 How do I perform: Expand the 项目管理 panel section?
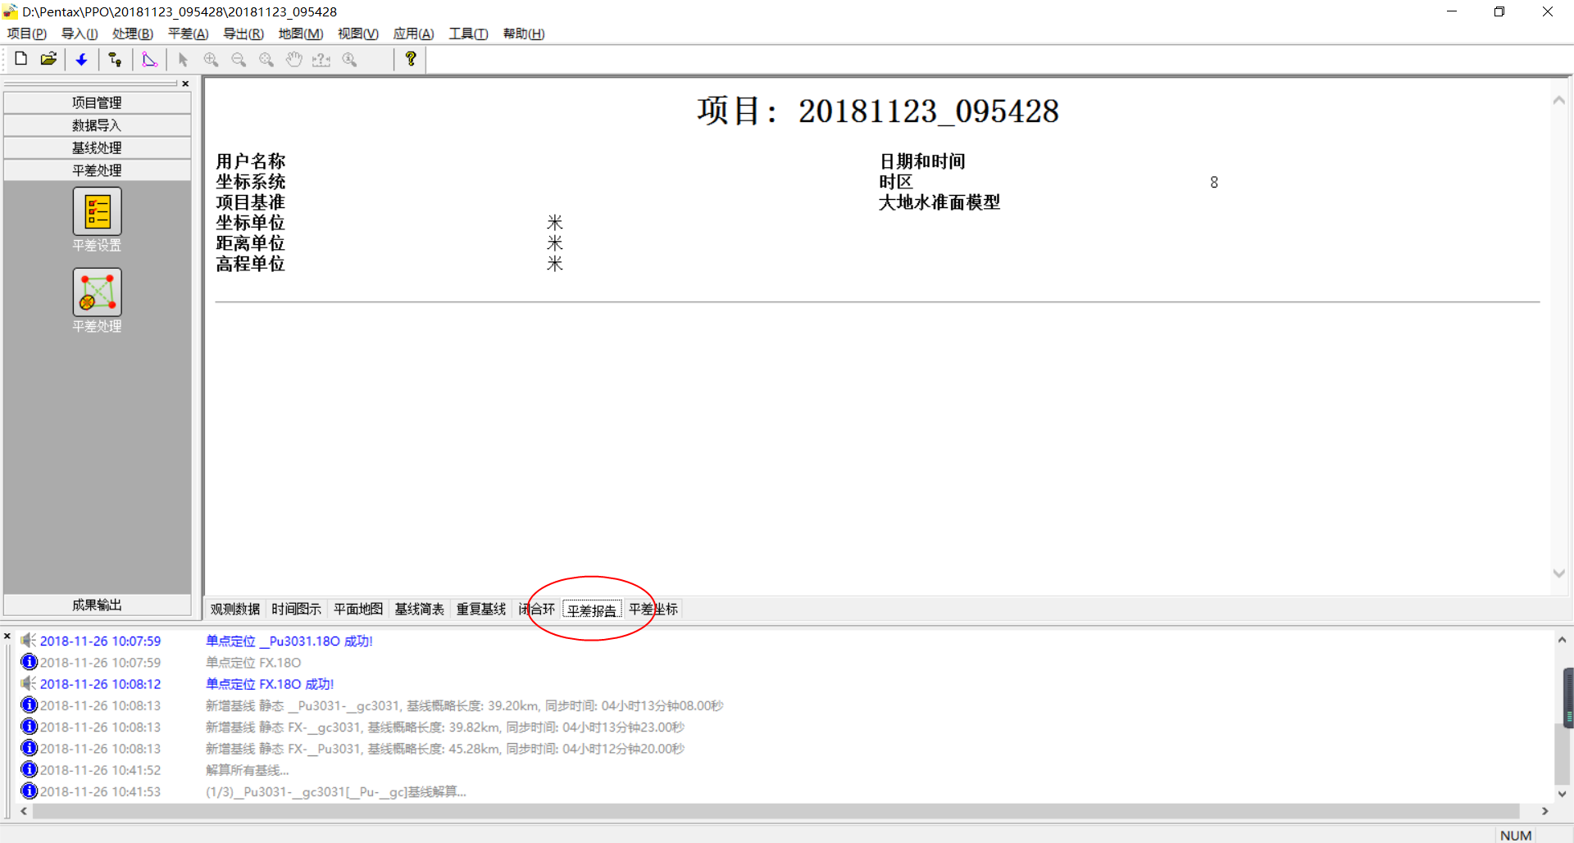click(97, 102)
